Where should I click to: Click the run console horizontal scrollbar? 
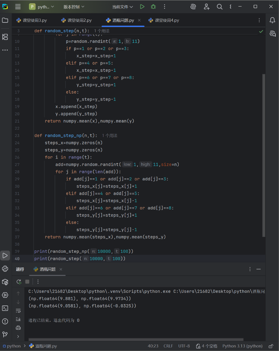[136, 340]
